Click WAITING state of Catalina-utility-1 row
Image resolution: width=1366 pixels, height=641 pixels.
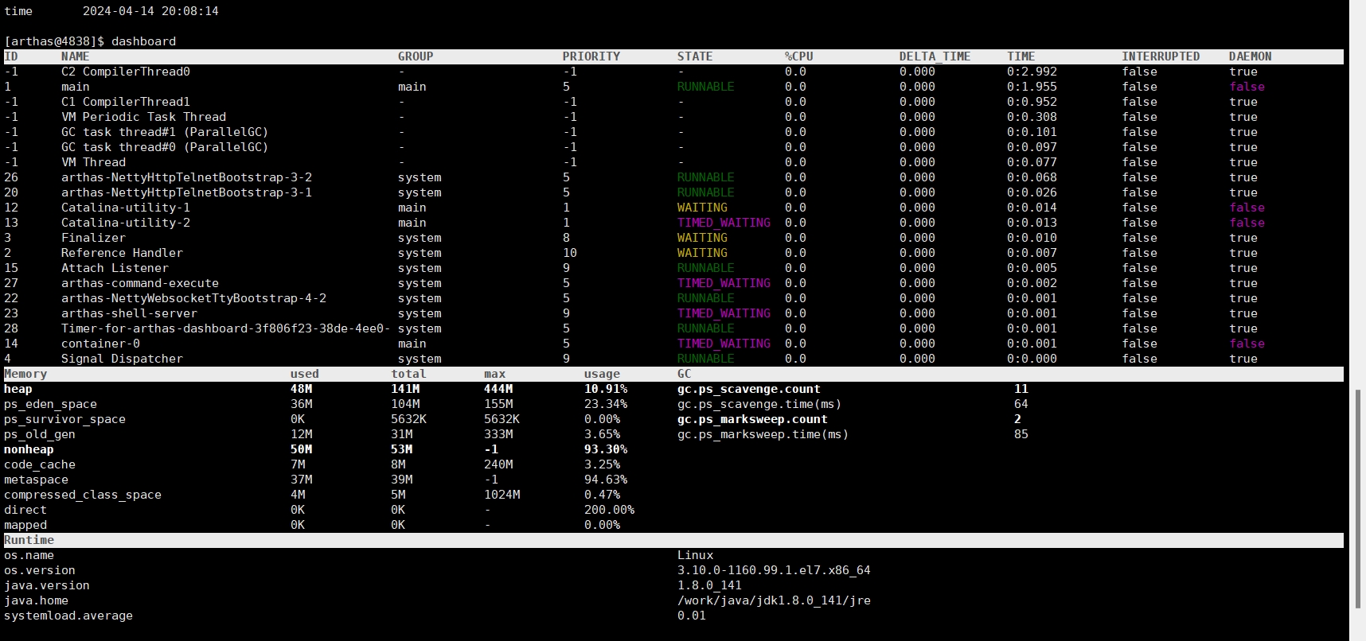(x=702, y=208)
